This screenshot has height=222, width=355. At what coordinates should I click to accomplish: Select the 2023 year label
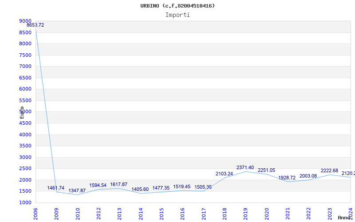[x=330, y=214]
